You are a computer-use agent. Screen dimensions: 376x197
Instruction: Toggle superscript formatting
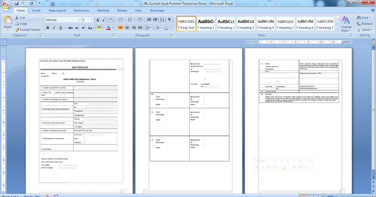coord(84,28)
